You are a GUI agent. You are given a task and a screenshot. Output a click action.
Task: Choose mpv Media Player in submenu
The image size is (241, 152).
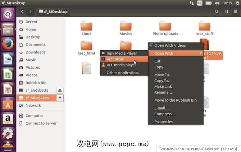pos(124,53)
